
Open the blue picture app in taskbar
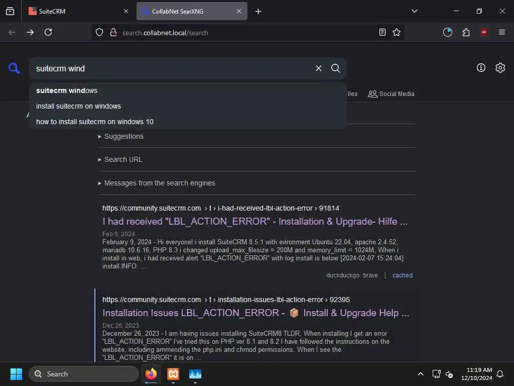(195, 374)
